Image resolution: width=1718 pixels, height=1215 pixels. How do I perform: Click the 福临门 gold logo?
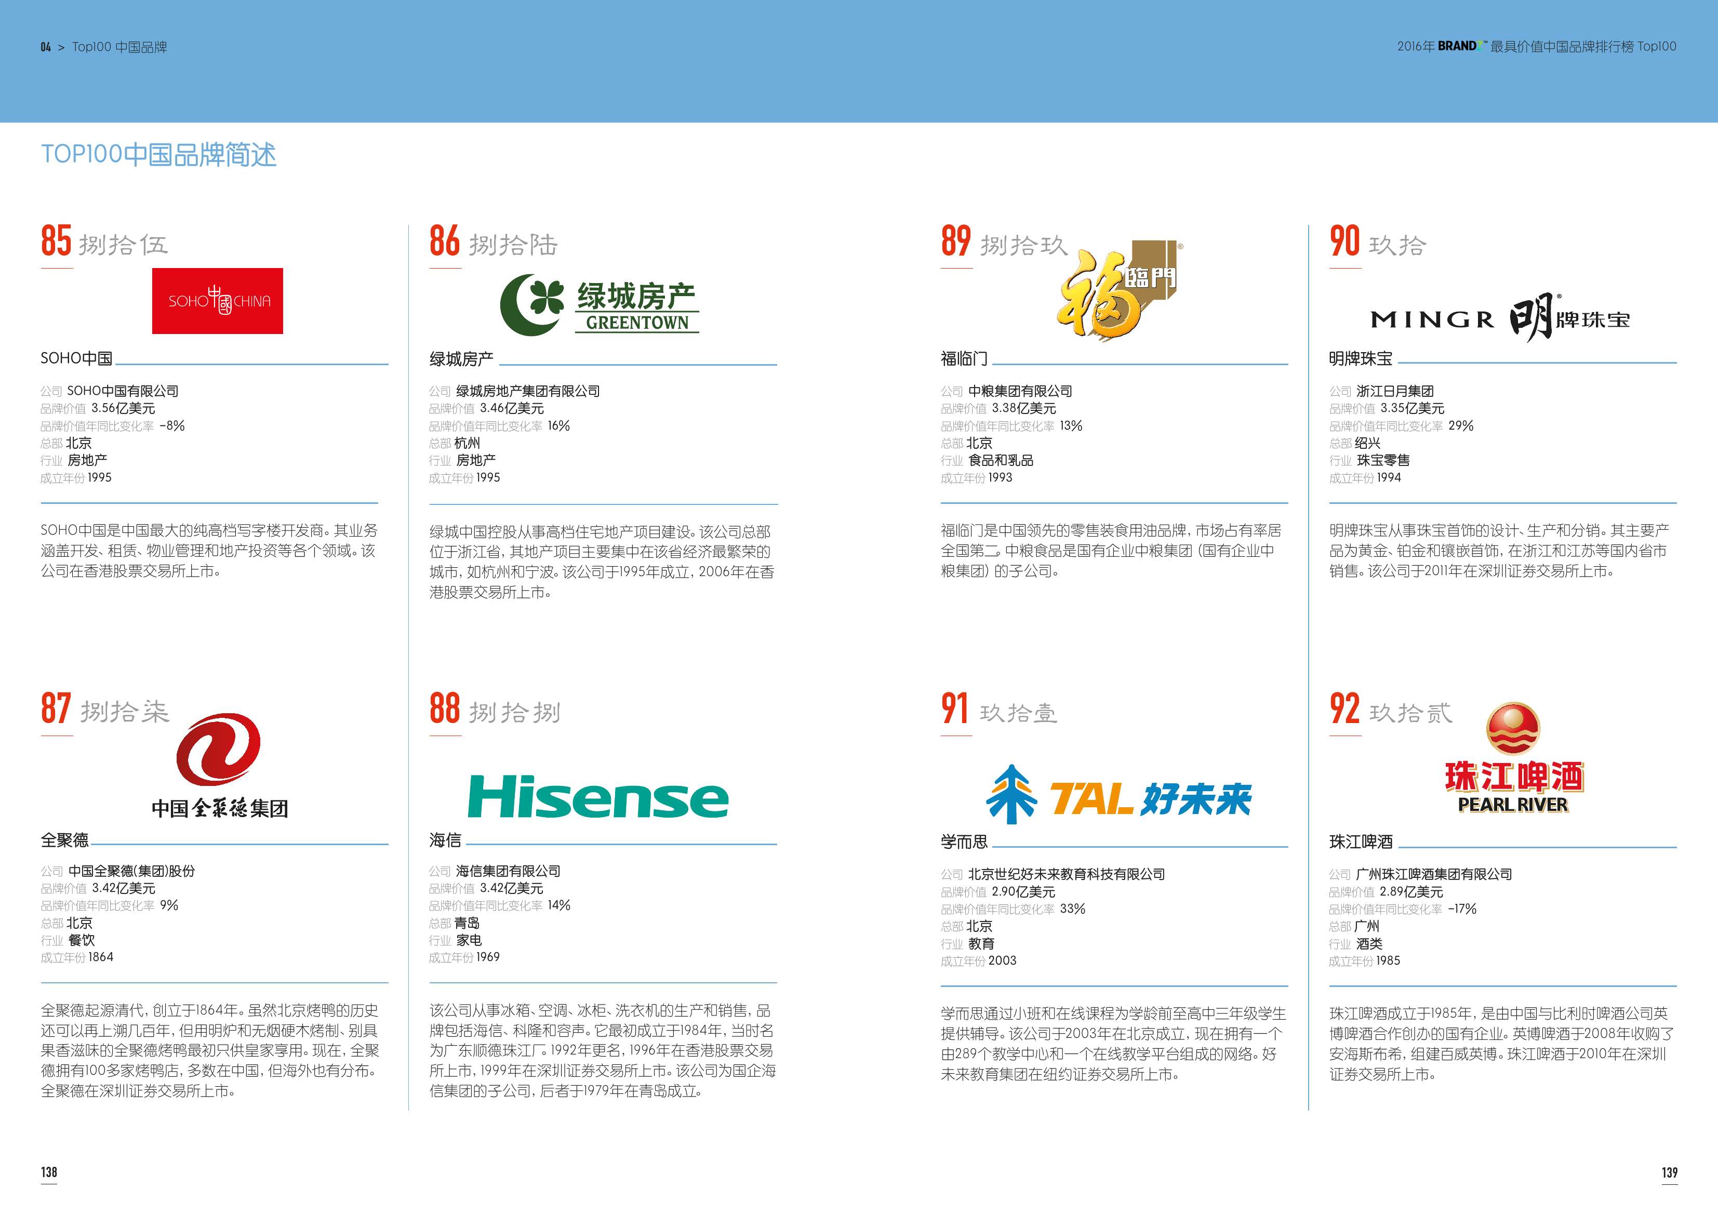coord(1120,291)
